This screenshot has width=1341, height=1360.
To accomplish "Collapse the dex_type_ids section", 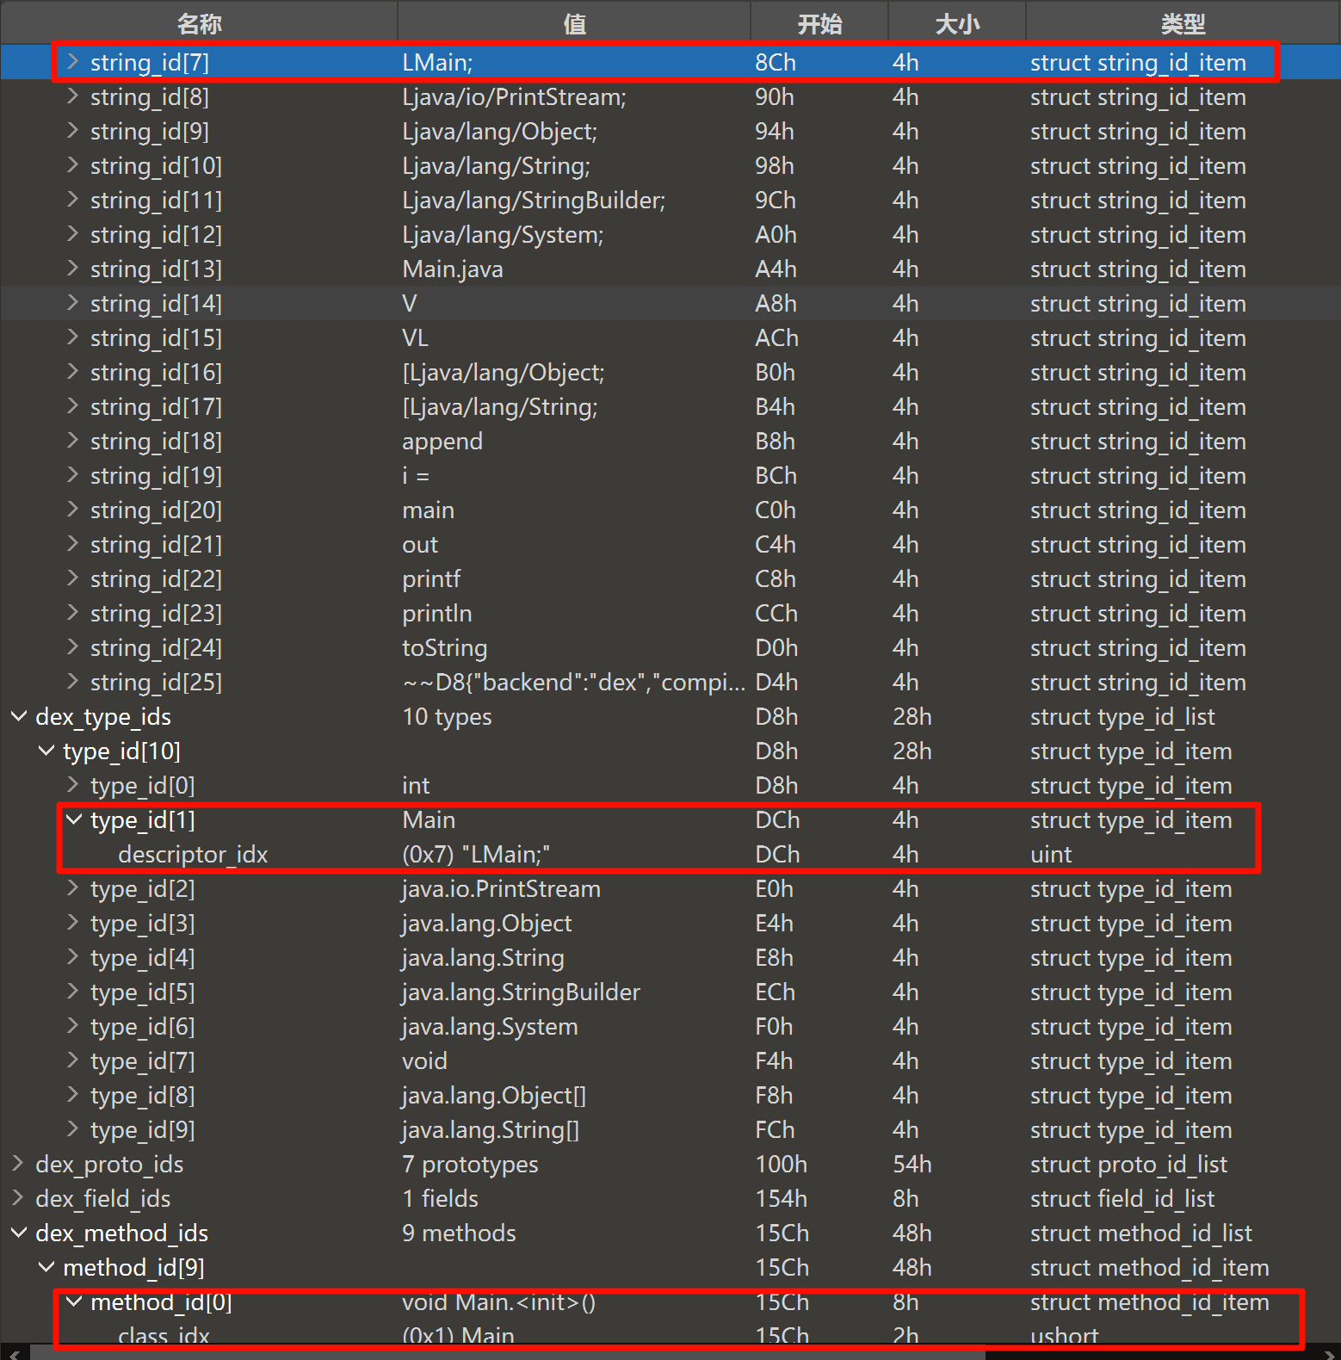I will pos(18,716).
